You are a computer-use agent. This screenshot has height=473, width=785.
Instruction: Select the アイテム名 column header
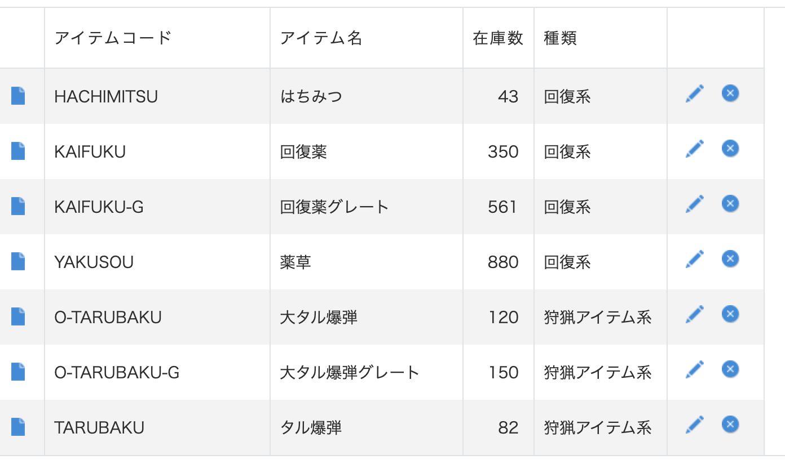[321, 38]
